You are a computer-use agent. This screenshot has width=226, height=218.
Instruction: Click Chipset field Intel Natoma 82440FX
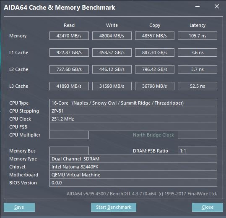click(x=133, y=167)
